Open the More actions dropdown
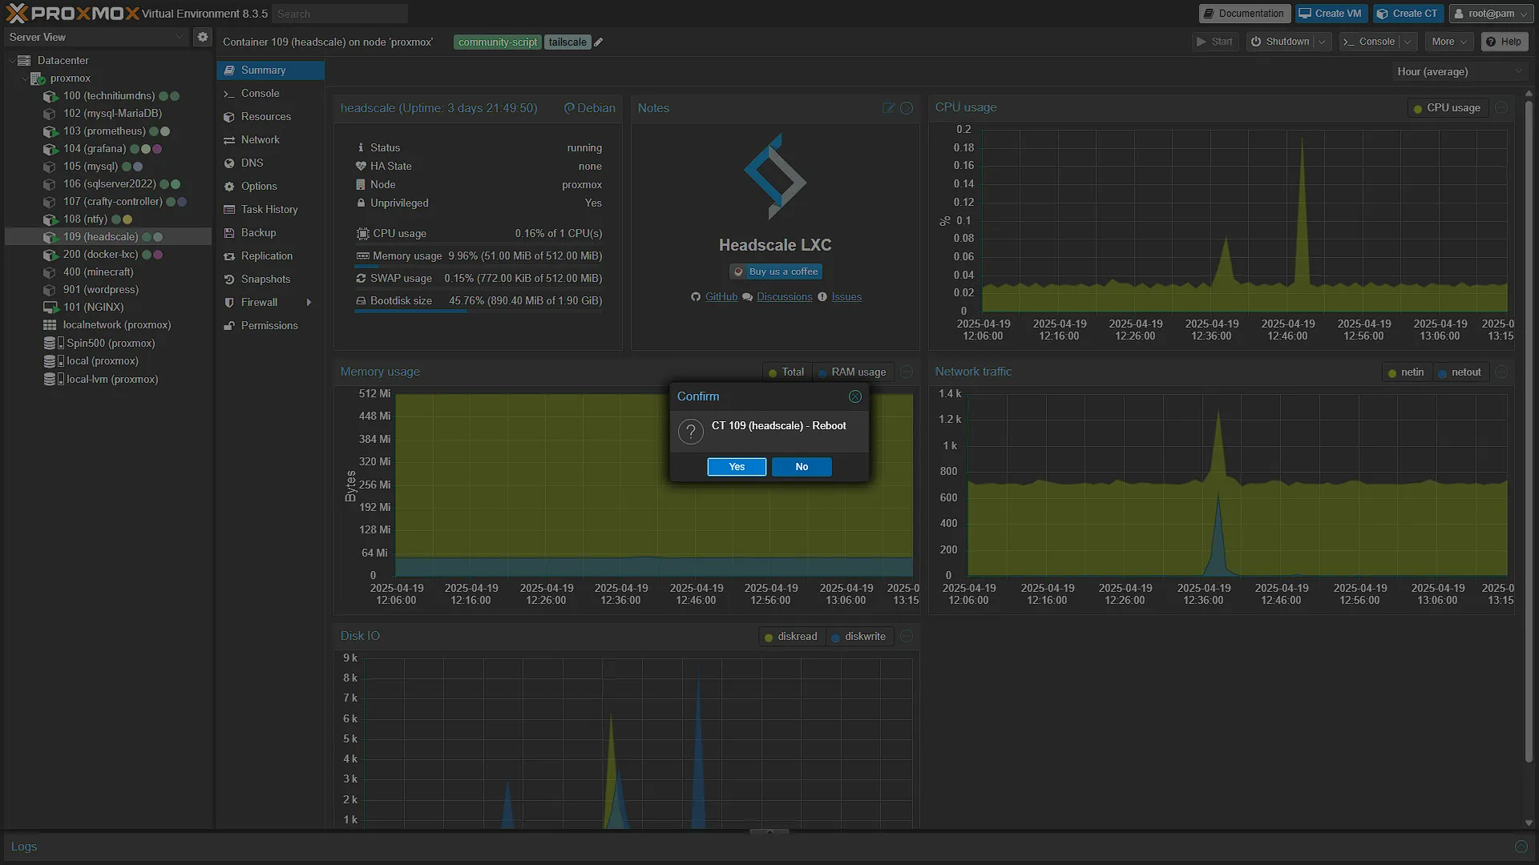Viewport: 1539px width, 865px height. coord(1449,42)
